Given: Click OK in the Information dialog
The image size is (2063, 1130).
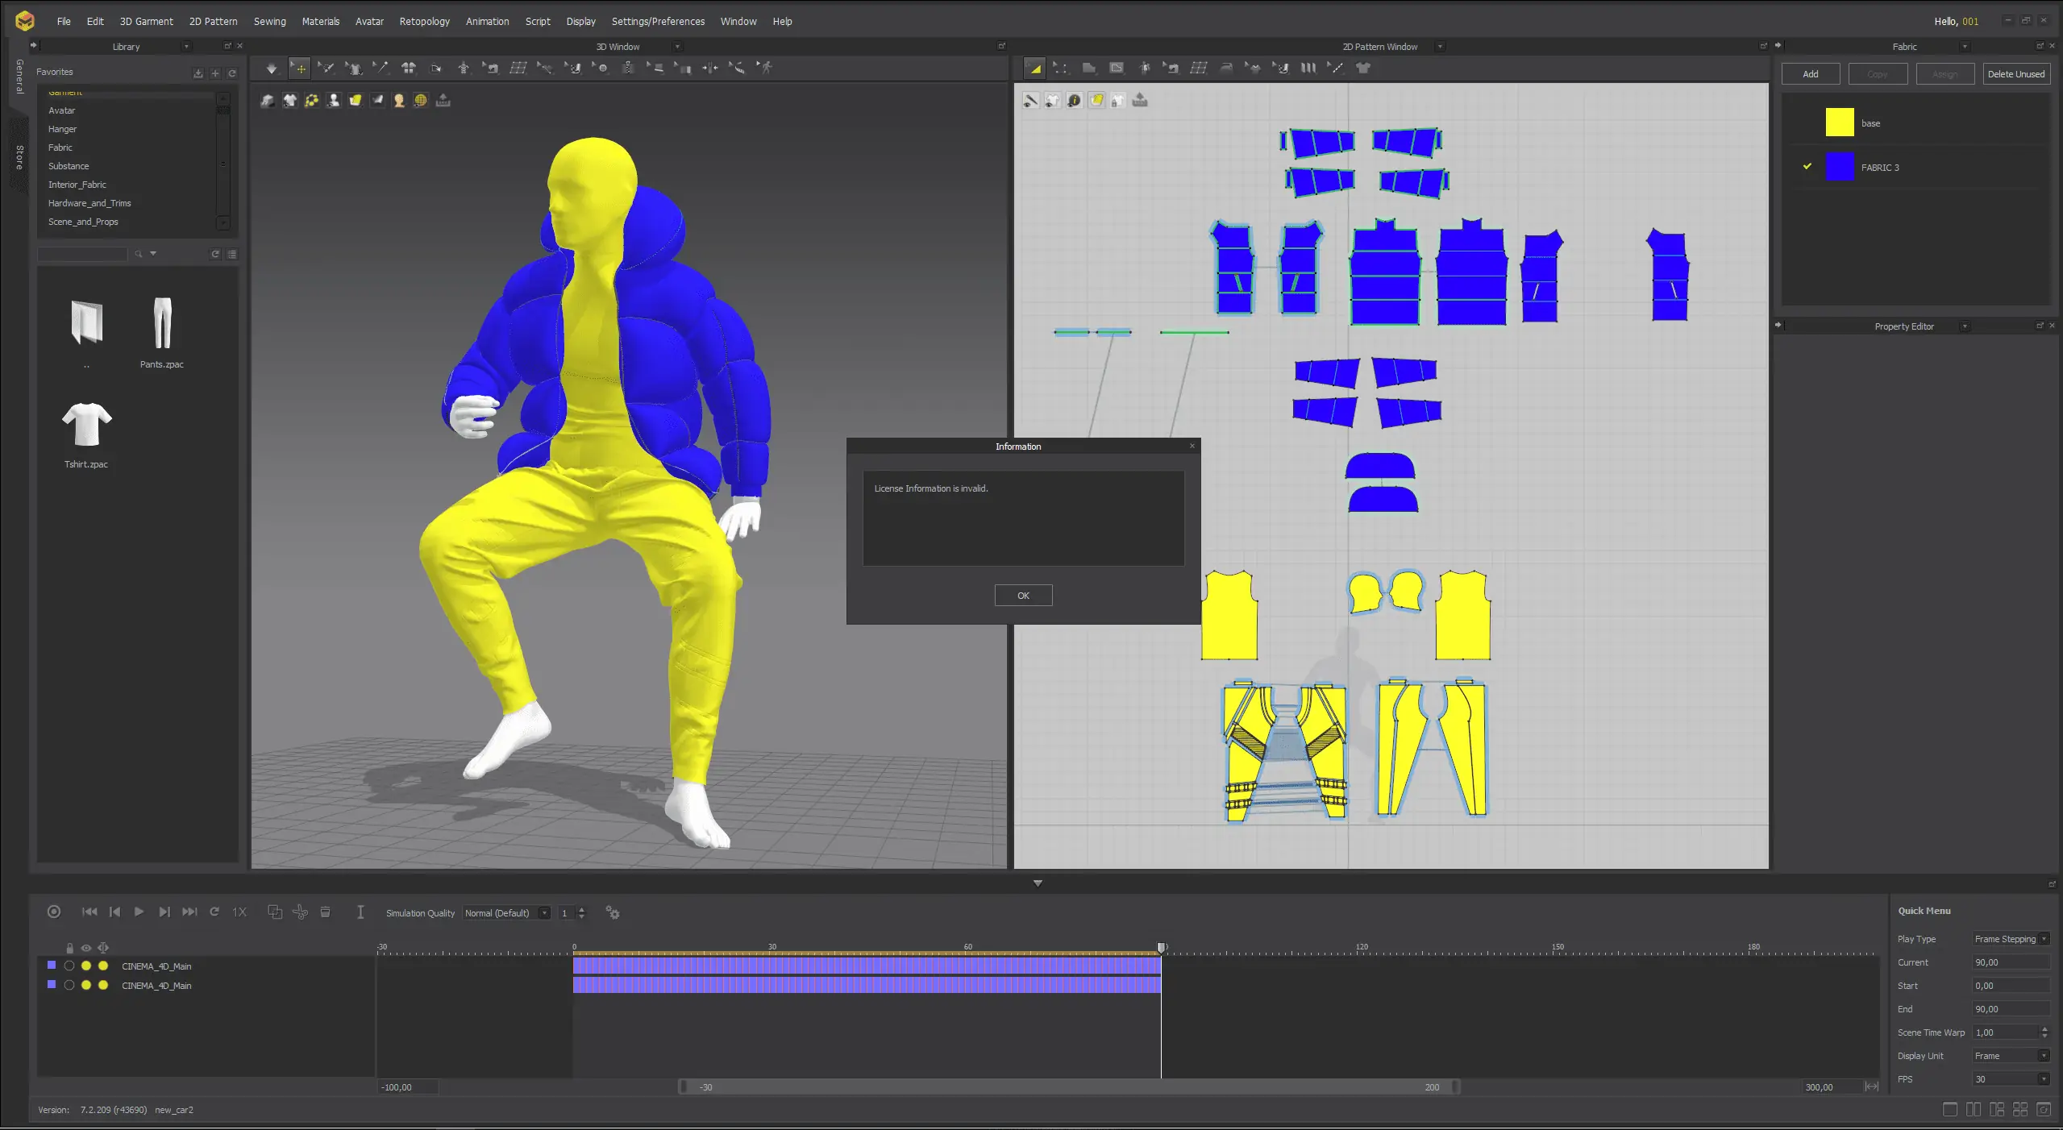Looking at the screenshot, I should (1023, 596).
